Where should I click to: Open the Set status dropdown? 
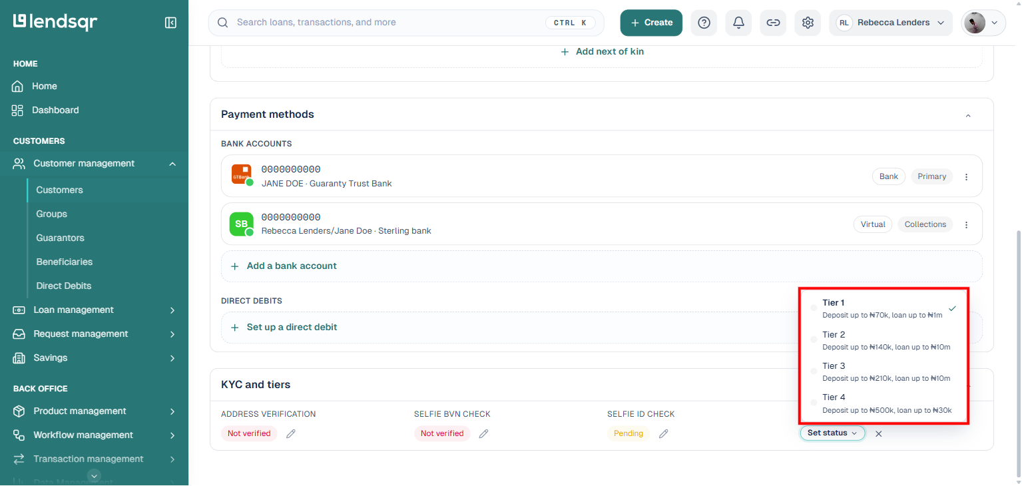[832, 433]
